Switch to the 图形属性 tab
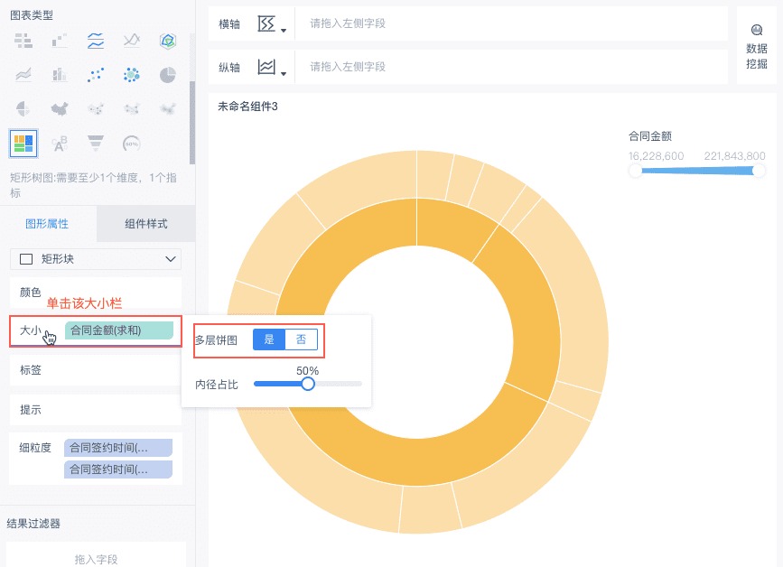 coord(47,224)
